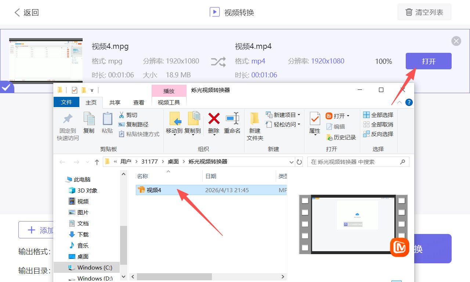Choose 复制路径 (Copy path) in the ribbon
Screen dimensions: 470x282
133,124
